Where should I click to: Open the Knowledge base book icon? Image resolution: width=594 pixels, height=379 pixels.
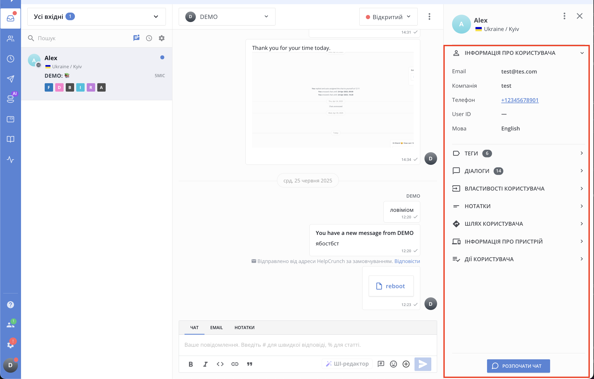[x=11, y=139]
